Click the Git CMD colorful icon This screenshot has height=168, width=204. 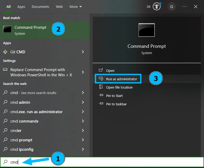5,52
